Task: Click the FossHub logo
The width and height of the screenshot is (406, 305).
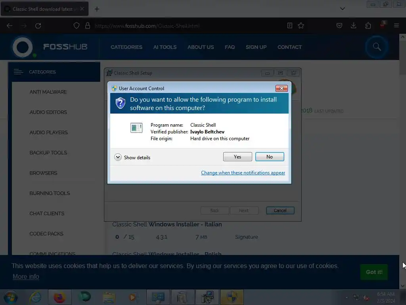Action: click(50, 47)
